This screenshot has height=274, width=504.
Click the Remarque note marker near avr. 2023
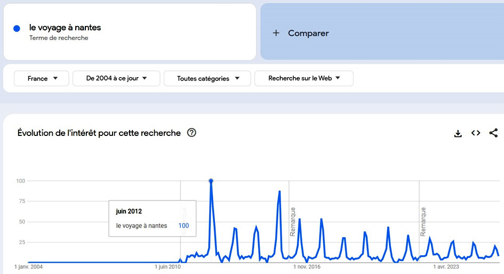(x=423, y=222)
